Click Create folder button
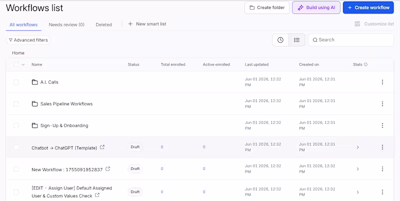This screenshot has width=400, height=201. 267,7
